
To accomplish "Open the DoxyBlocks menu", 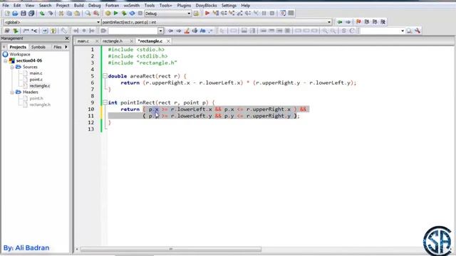I will tap(206, 5).
